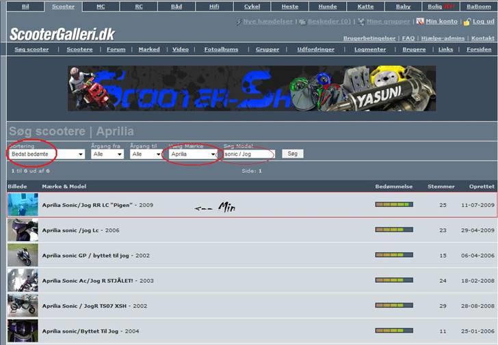The height and width of the screenshot is (345, 498).
Task: Open the Brugerbetingelser link
Action: 369,38
